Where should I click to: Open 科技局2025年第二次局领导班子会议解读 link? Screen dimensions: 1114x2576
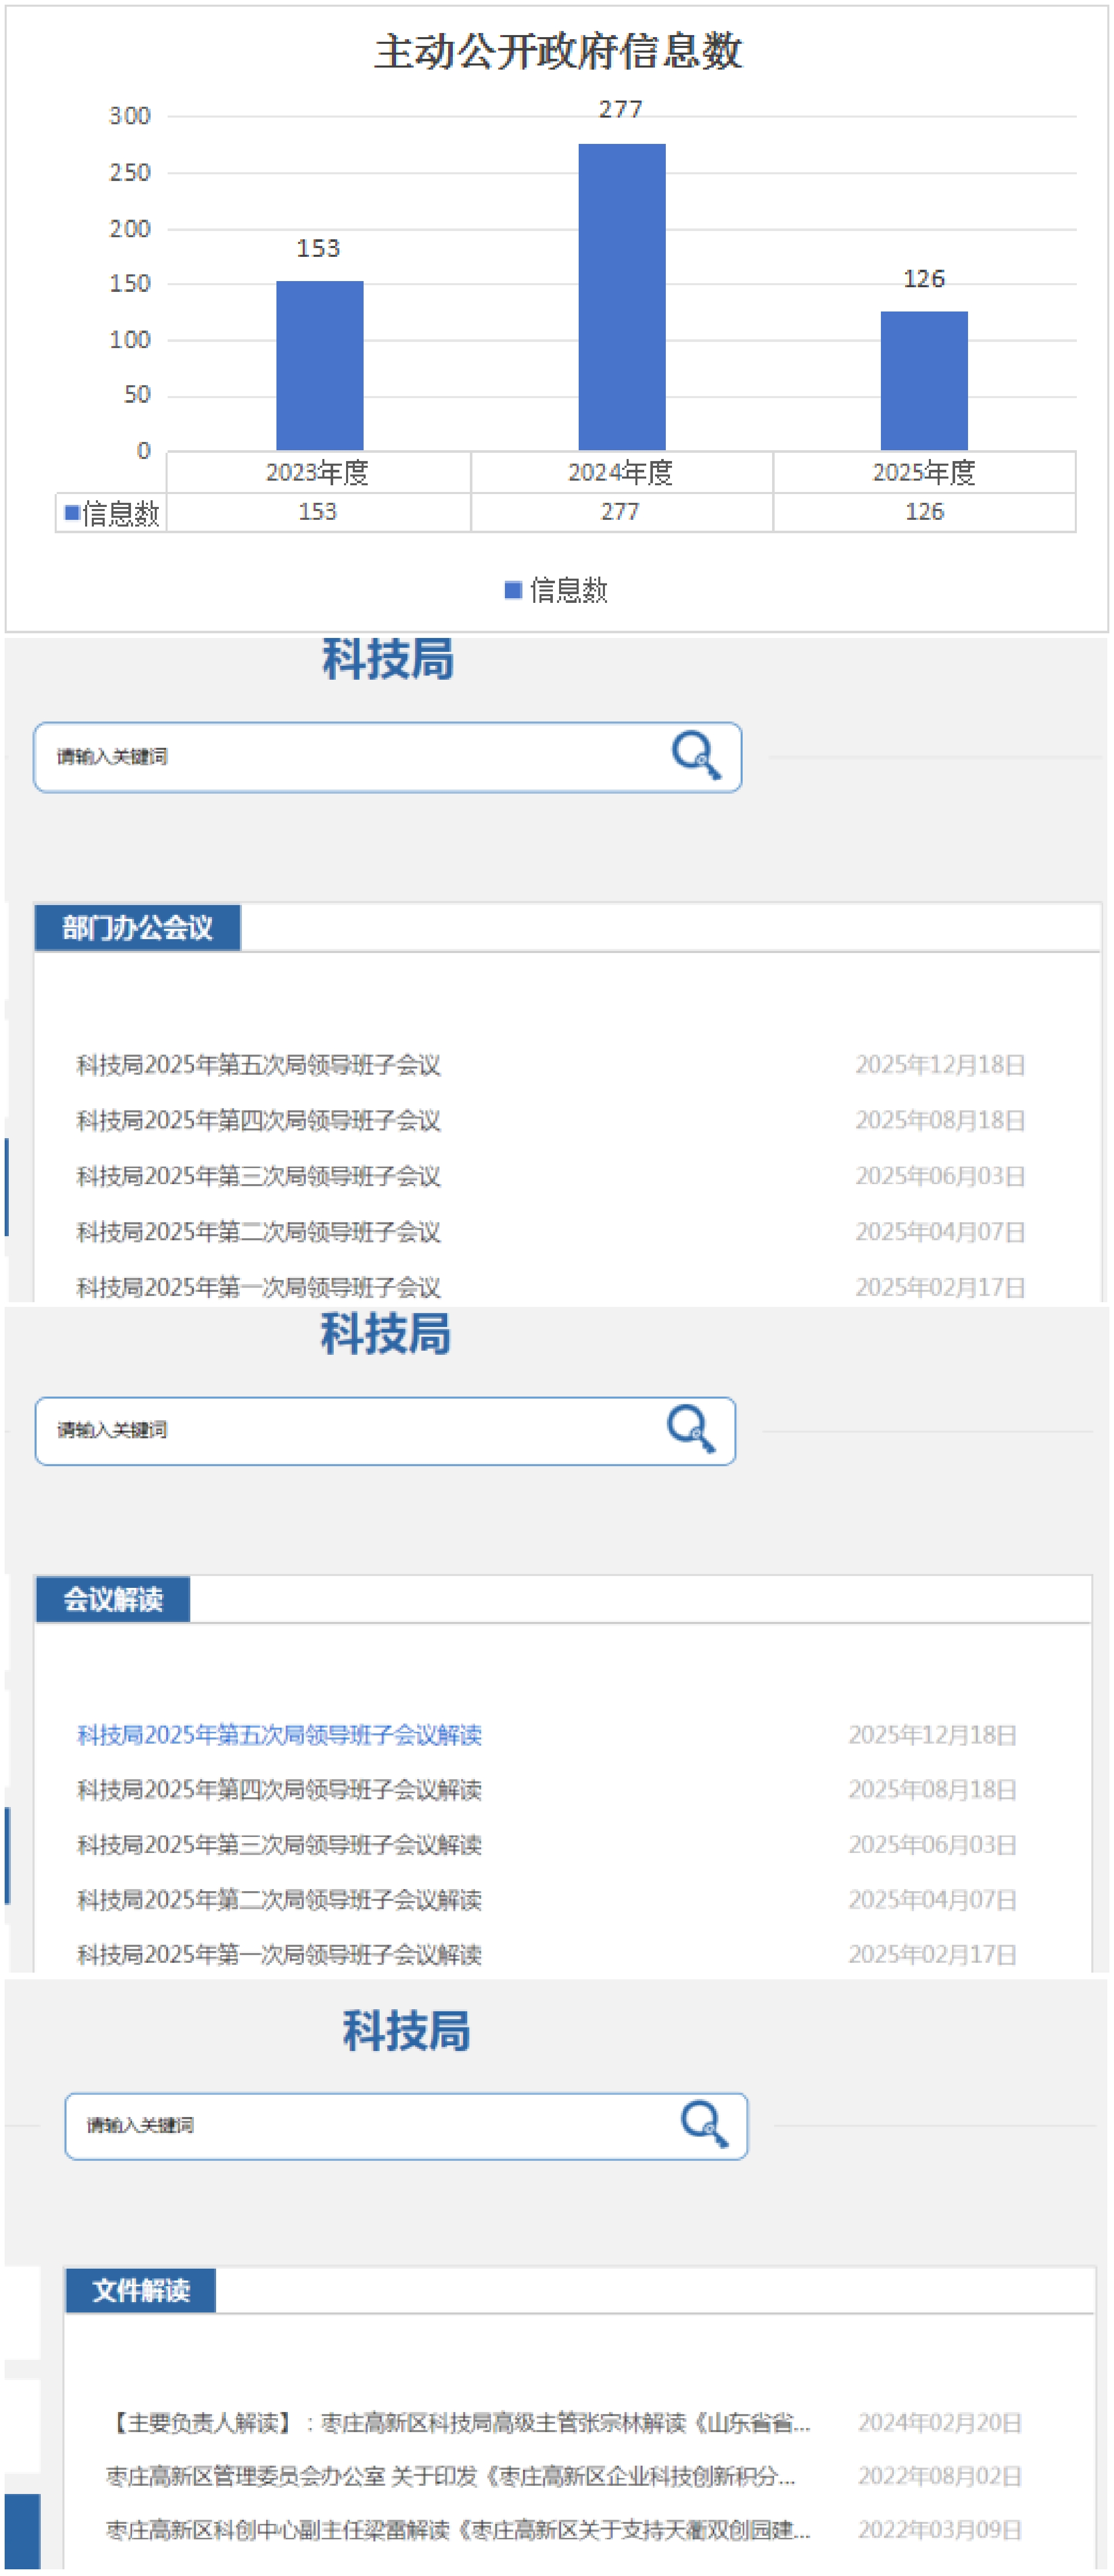click(279, 1899)
